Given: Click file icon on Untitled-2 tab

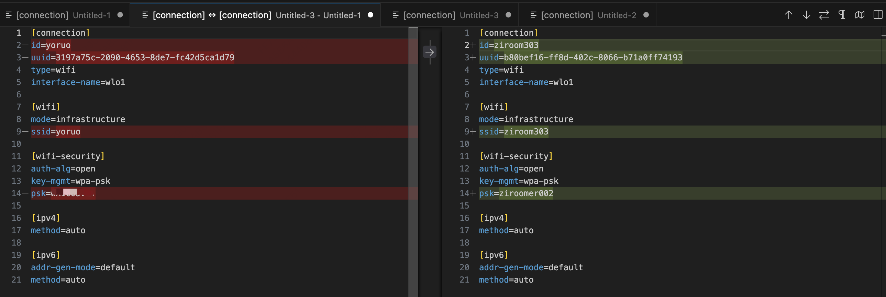Looking at the screenshot, I should (533, 15).
